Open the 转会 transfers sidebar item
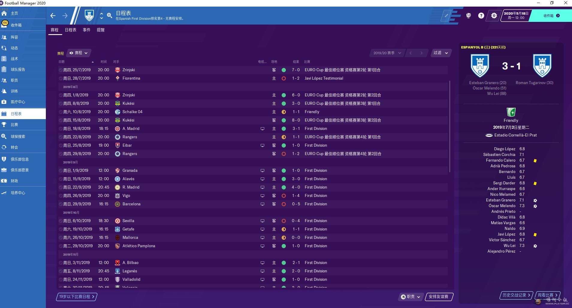 click(23, 147)
